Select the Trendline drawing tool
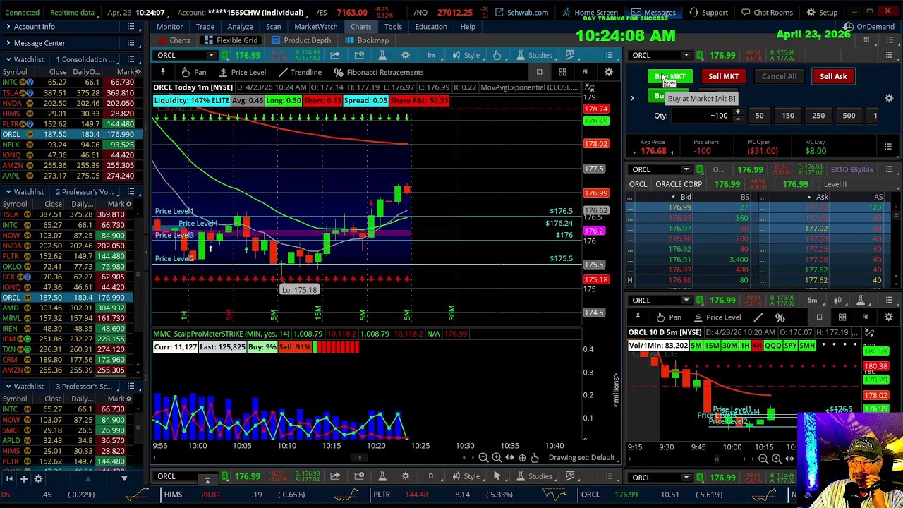This screenshot has height=508, width=903. 300,72
